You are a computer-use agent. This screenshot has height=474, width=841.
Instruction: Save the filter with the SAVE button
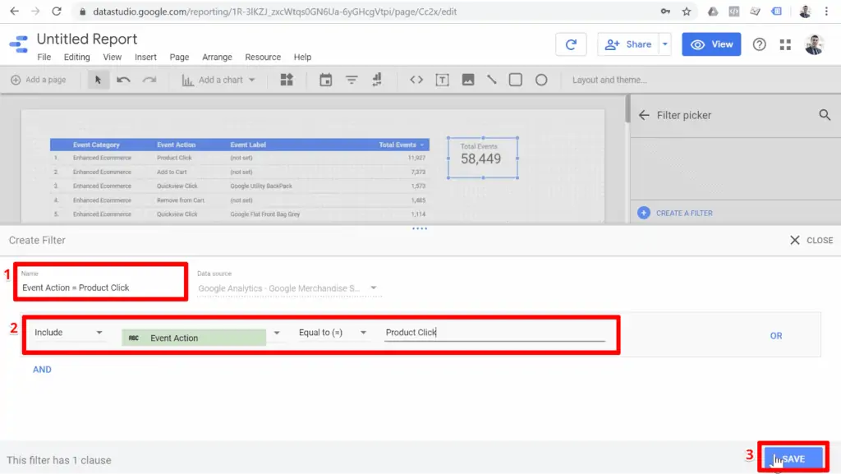click(x=793, y=458)
